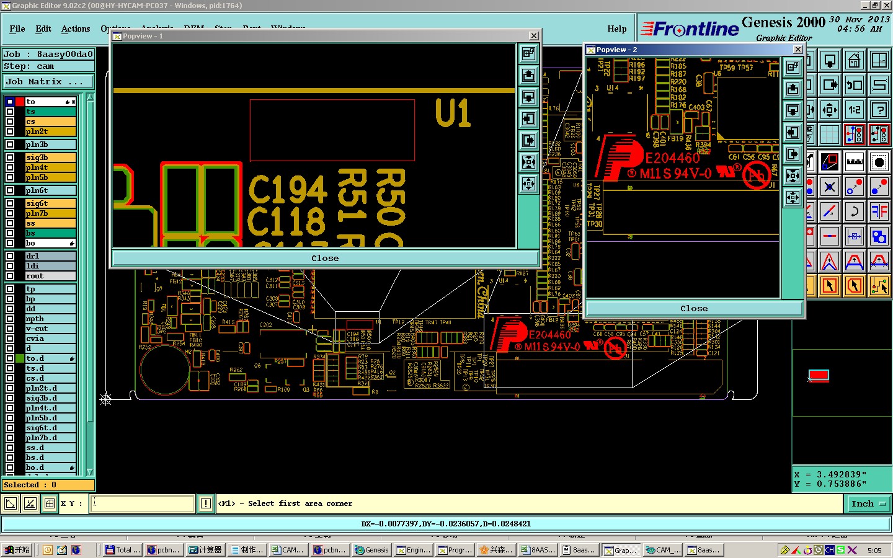Viewport: 893px width, 558px height.
Task: Click the 开始 Start button on the taskbar
Action: pos(17,550)
